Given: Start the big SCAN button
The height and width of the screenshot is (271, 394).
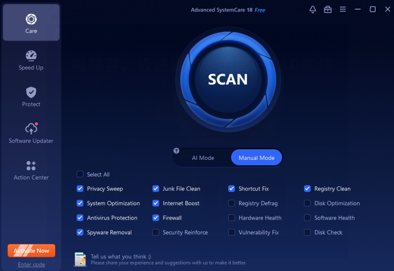Looking at the screenshot, I should [228, 80].
